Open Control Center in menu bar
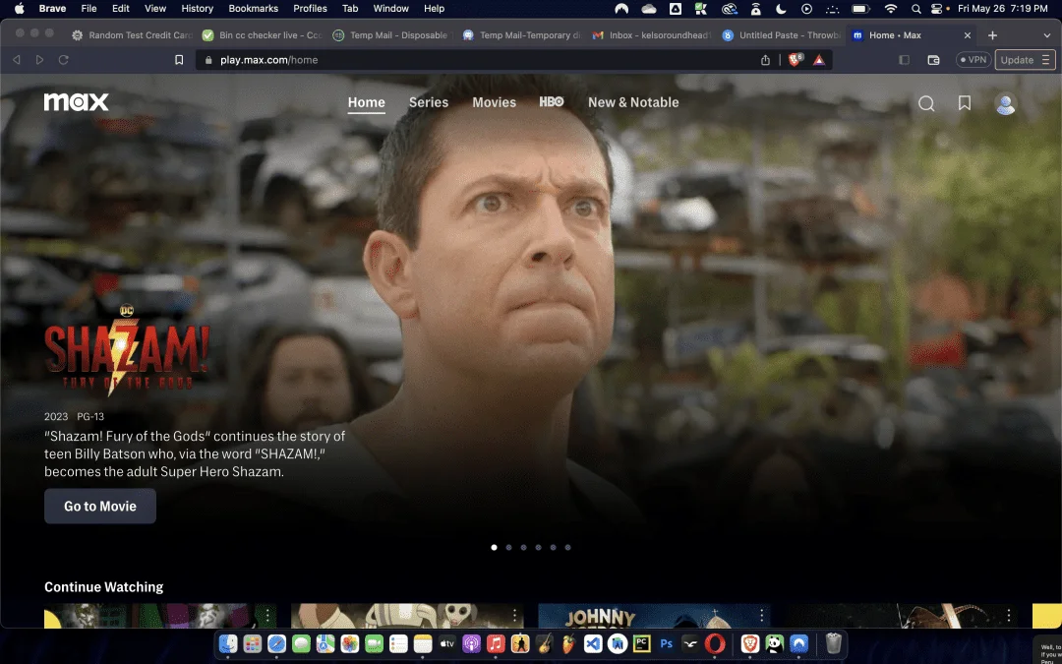This screenshot has width=1062, height=664. pos(937,9)
